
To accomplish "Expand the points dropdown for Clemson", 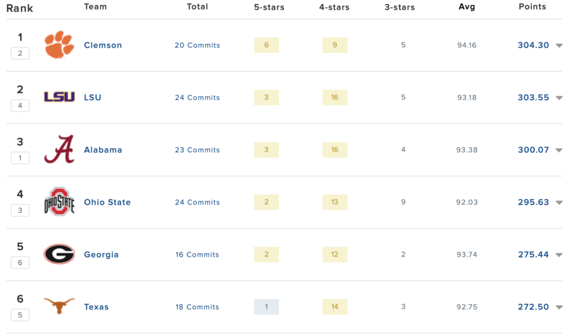I will coord(559,46).
